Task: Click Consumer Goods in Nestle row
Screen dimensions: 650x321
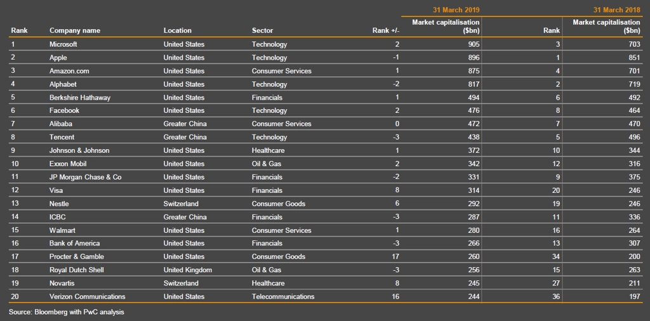Action: coord(278,204)
